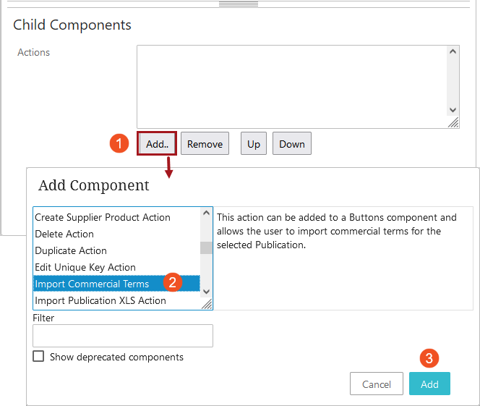
Task: Confirm with the teal Add button
Action: tap(429, 384)
